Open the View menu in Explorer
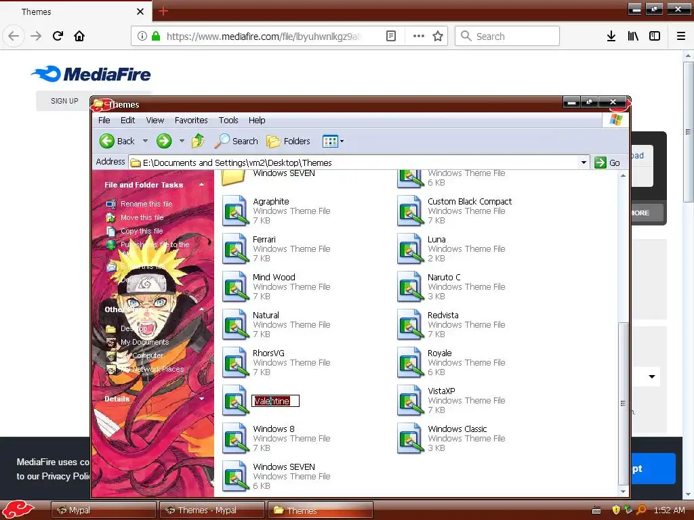Screen dimensions: 694x520 tap(155, 121)
